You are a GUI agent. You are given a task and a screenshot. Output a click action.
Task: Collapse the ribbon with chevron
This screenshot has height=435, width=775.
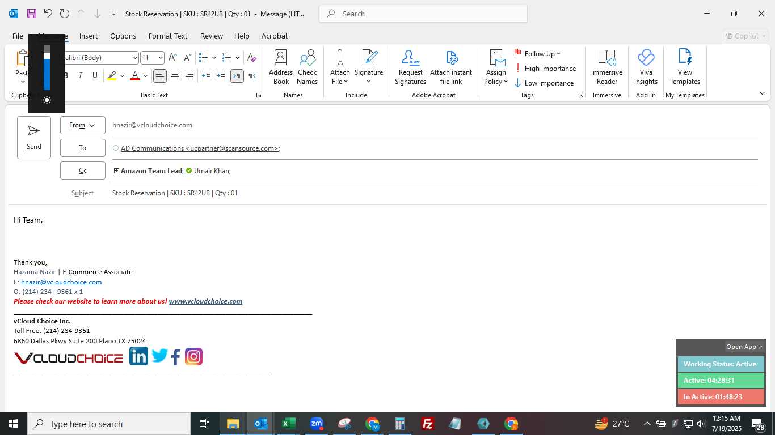[762, 93]
